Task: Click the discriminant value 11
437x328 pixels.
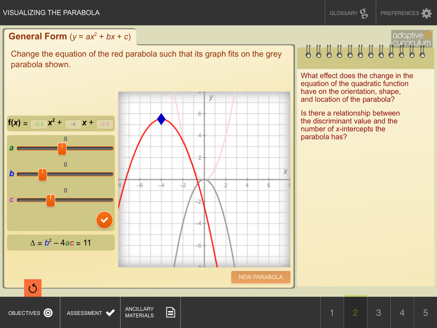Action: point(87,243)
